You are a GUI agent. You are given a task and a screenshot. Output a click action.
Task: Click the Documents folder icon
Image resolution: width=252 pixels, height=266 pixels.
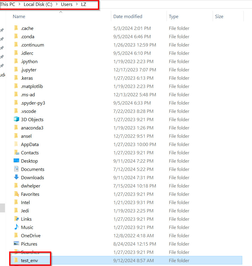point(16,169)
